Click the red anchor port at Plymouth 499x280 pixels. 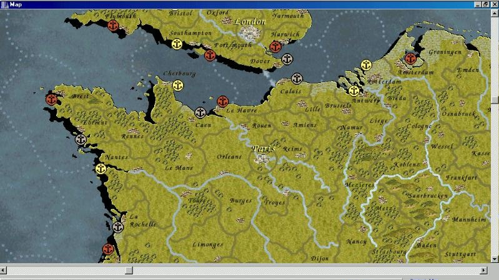click(x=113, y=26)
